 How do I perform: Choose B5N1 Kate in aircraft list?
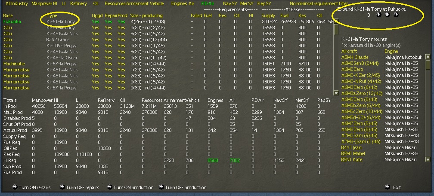(351, 159)
